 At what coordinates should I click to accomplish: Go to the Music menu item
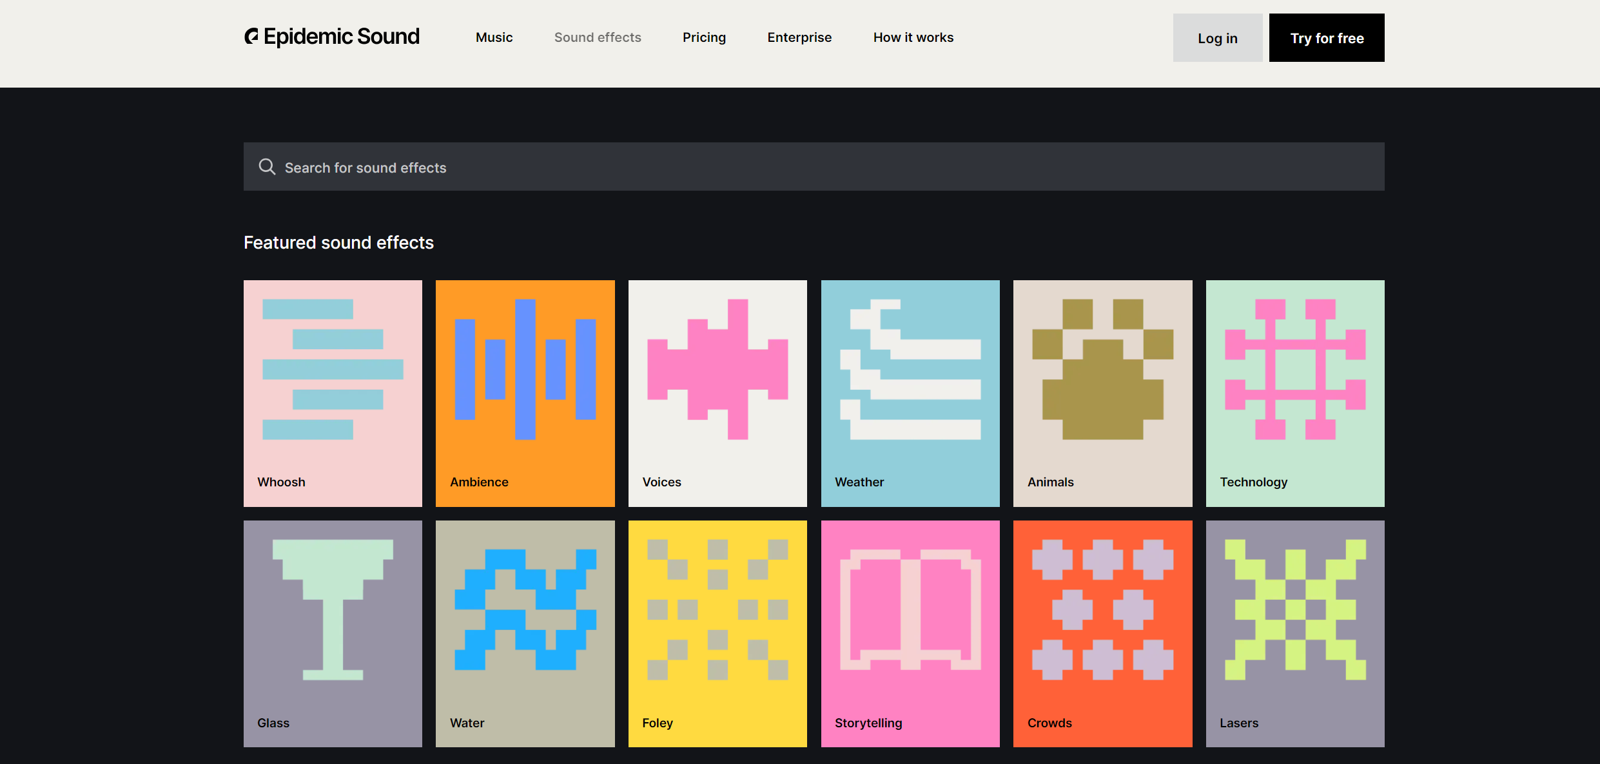tap(494, 37)
